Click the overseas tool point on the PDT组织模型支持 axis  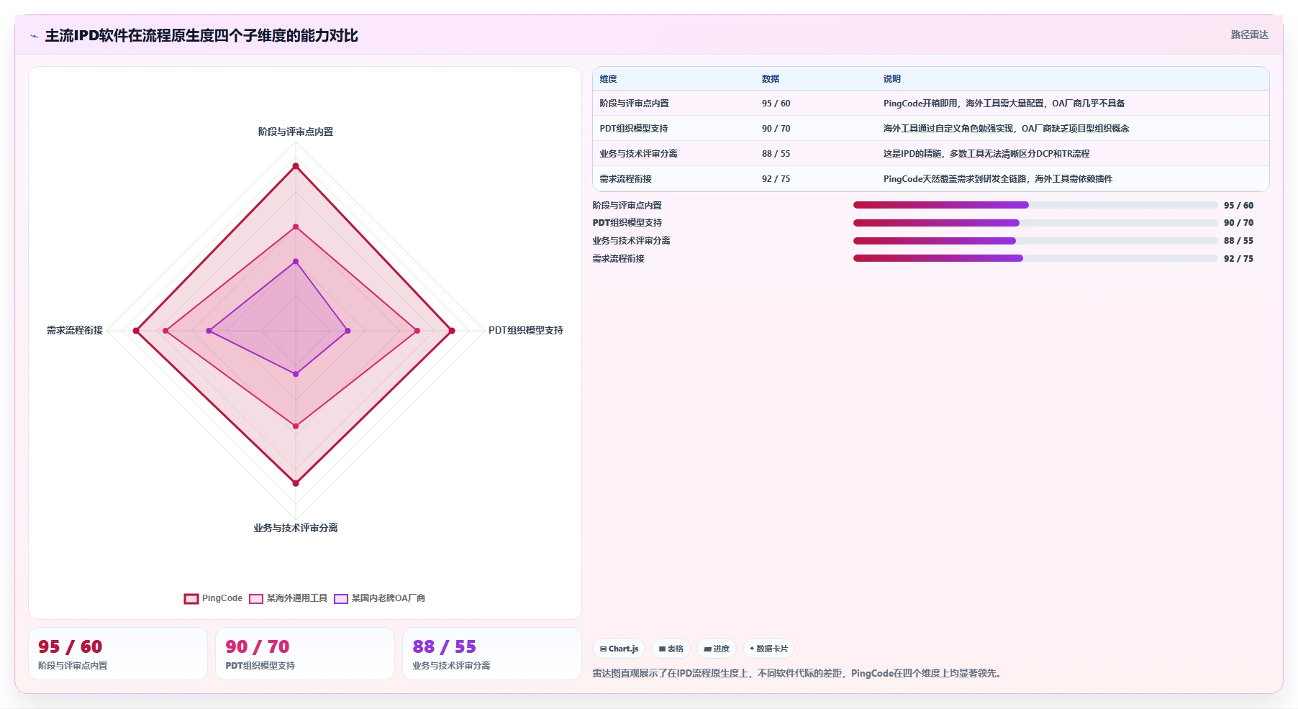coord(417,331)
